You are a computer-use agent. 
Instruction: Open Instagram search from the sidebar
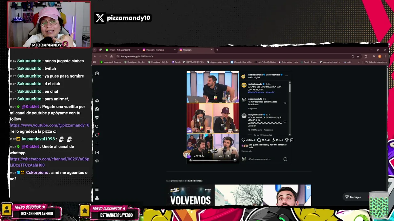tap(97, 126)
